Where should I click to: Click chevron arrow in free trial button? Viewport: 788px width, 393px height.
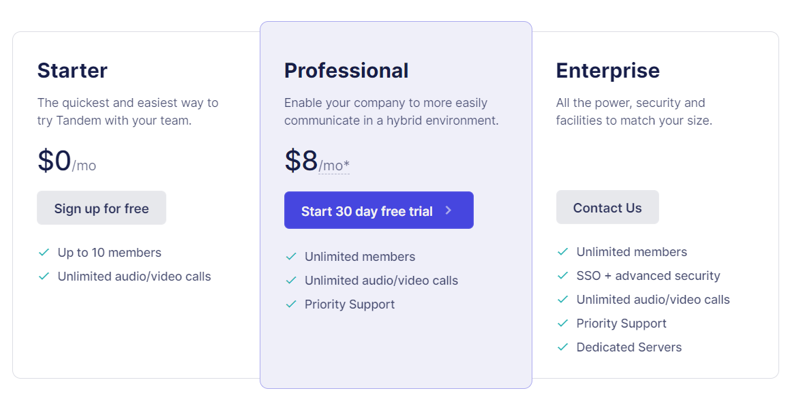(449, 210)
